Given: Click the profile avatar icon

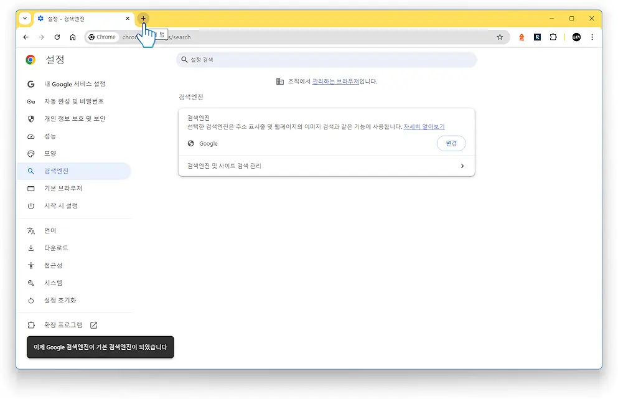Looking at the screenshot, I should pyautogui.click(x=576, y=37).
